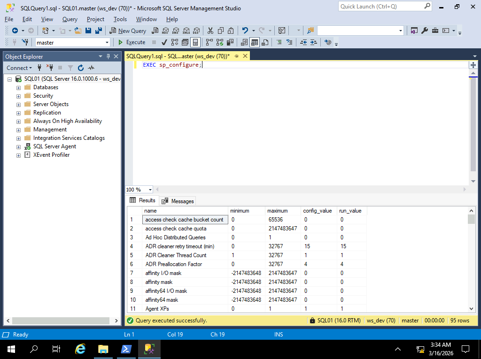The height and width of the screenshot is (359, 481).
Task: Open the Query menu
Action: click(x=70, y=19)
